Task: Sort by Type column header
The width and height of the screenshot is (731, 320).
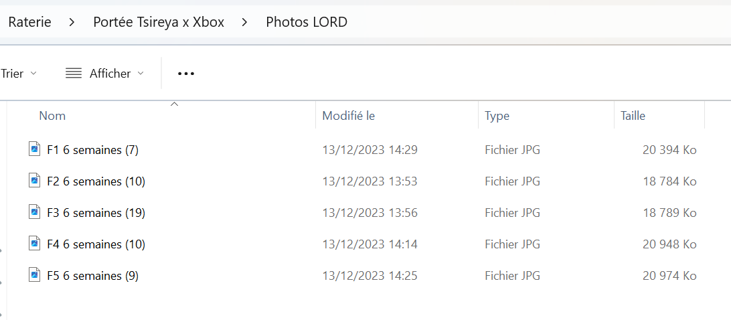Action: tap(497, 116)
